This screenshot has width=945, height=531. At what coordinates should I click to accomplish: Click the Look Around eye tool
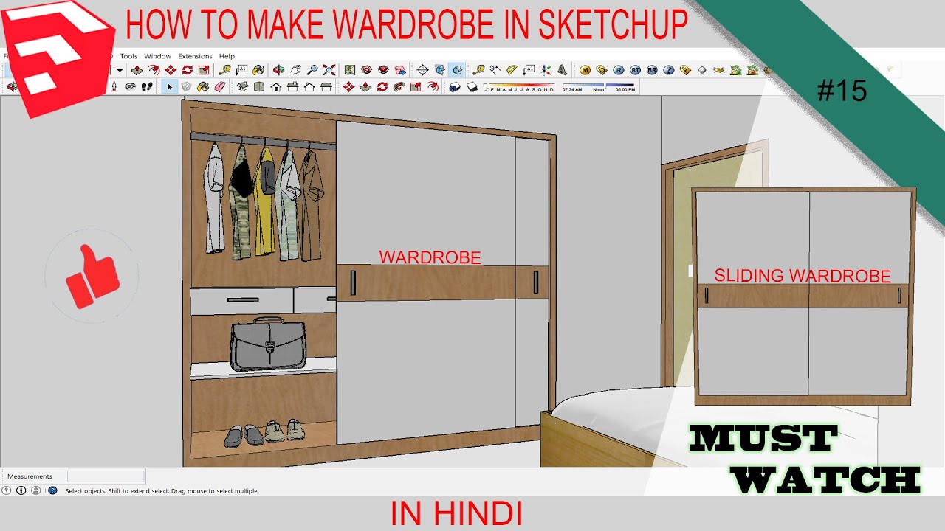click(x=130, y=87)
